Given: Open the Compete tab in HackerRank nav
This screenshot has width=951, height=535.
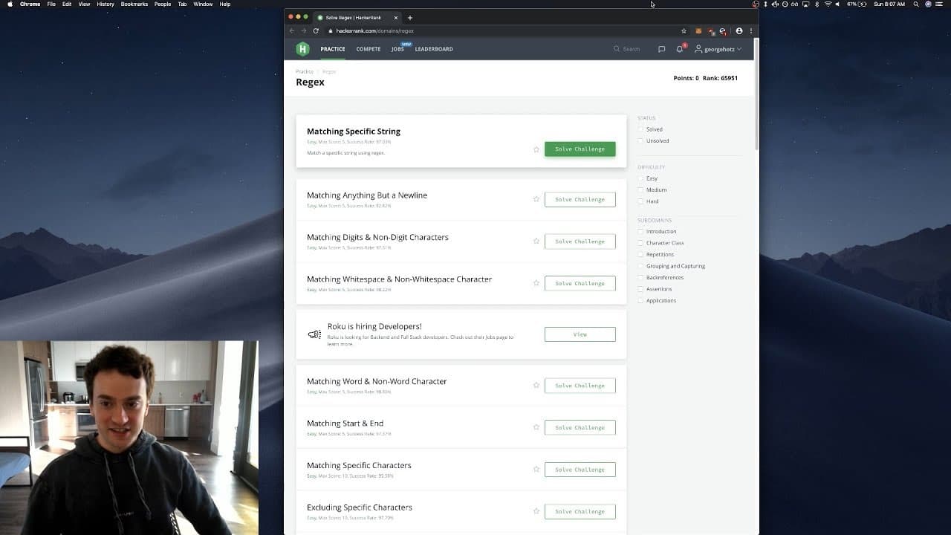Looking at the screenshot, I should point(369,49).
